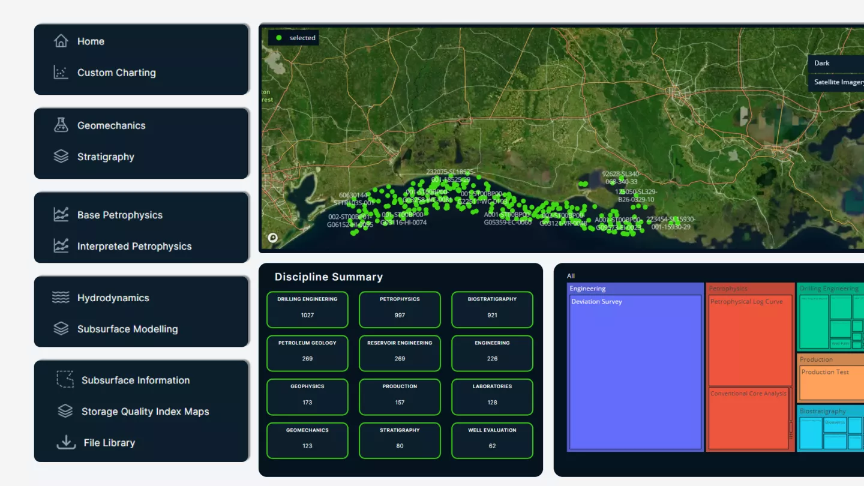The height and width of the screenshot is (486, 864).
Task: Click the Geomechanics flask icon
Action: click(x=61, y=125)
